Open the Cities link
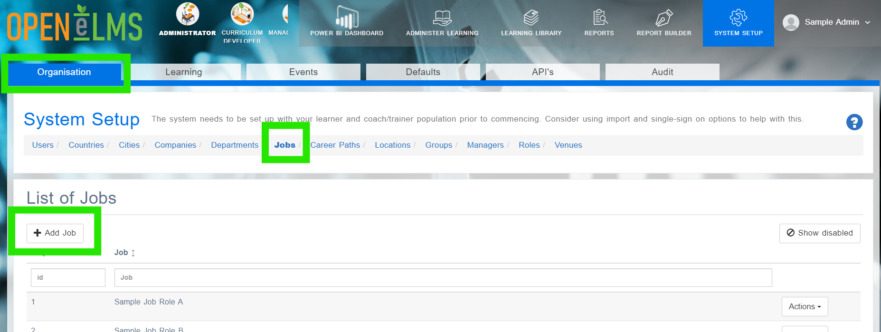The image size is (881, 332). (x=129, y=145)
